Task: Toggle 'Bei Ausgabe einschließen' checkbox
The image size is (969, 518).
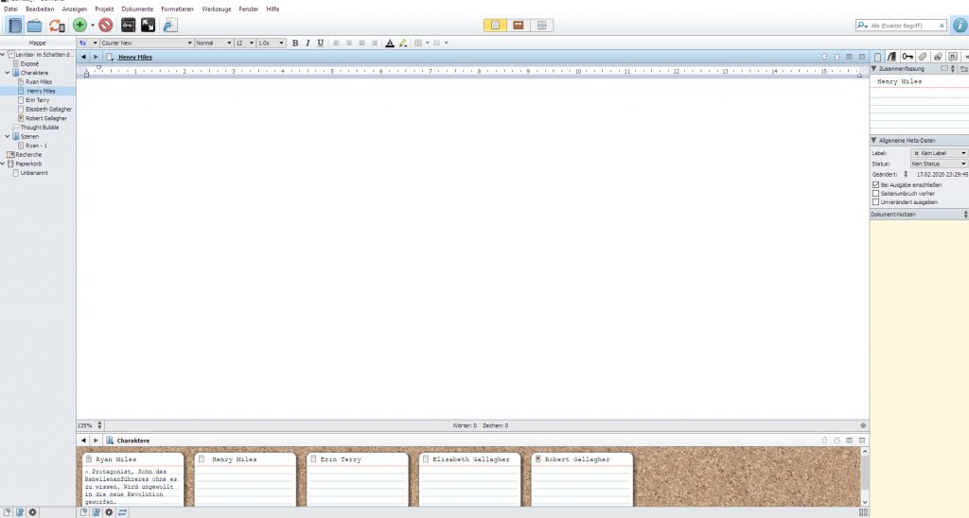Action: click(875, 185)
